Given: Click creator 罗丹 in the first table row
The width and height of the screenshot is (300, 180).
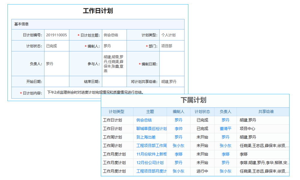Looking at the screenshot, I should pyautogui.click(x=179, y=120).
